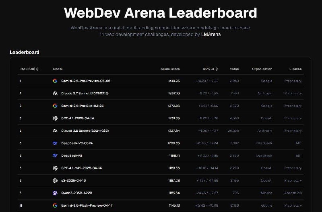Click the Apache 2.0 license cell for Qwen3
This screenshot has width=322, height=212.
point(293,193)
